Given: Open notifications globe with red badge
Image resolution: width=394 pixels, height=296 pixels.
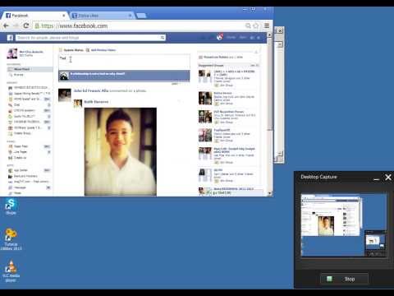Looking at the screenshot, I should click(219, 37).
